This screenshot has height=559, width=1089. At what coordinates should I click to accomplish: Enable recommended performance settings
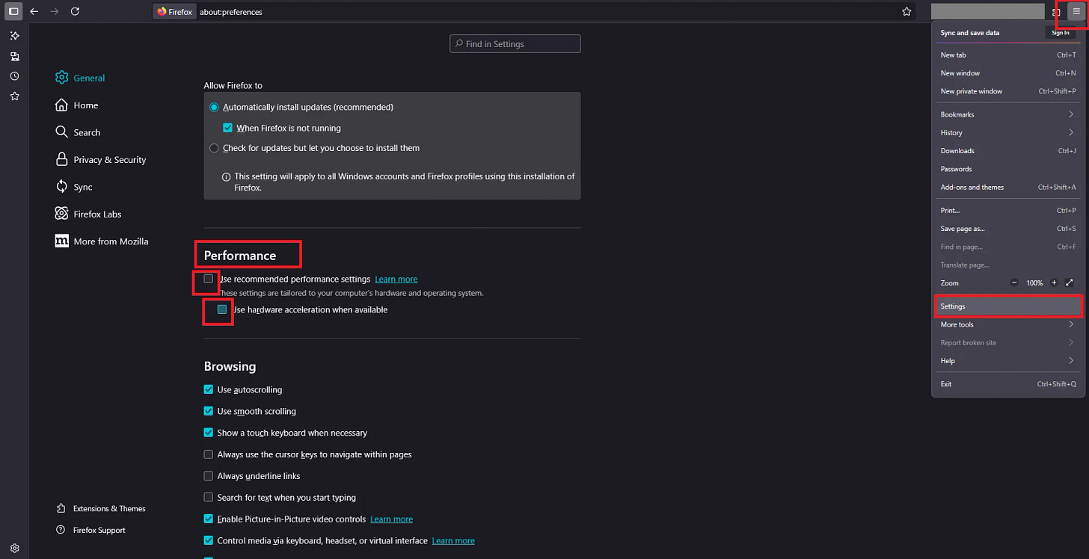click(x=208, y=279)
